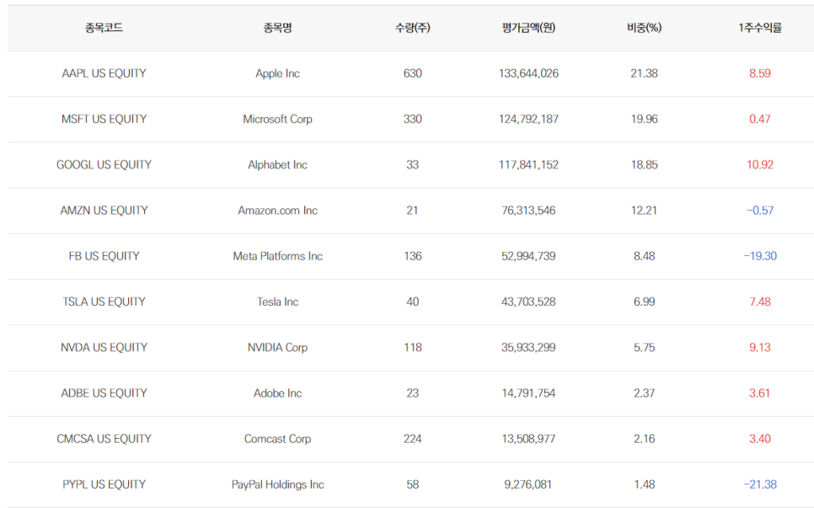The image size is (814, 508).
Task: Click the valuation amount 52,994,739
Action: [x=528, y=256]
